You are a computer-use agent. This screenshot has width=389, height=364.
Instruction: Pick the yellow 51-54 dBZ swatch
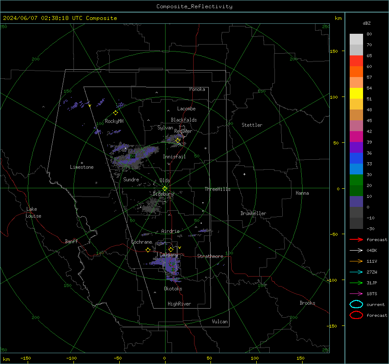point(356,93)
